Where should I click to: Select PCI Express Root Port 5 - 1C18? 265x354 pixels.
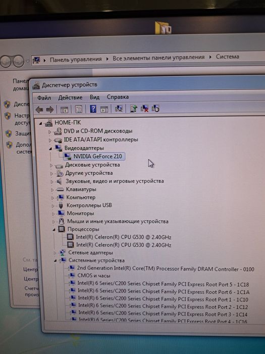(163, 284)
